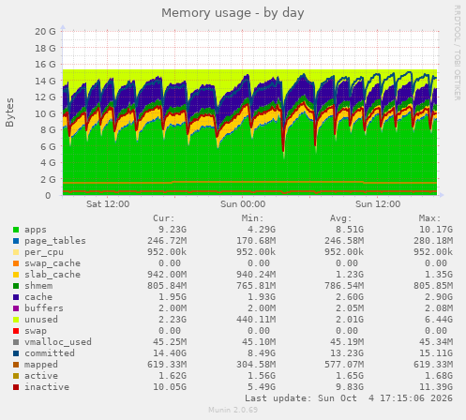This screenshot has height=420, width=466.
Task: Click the swap_cache orange legend swatch
Action: [16, 263]
